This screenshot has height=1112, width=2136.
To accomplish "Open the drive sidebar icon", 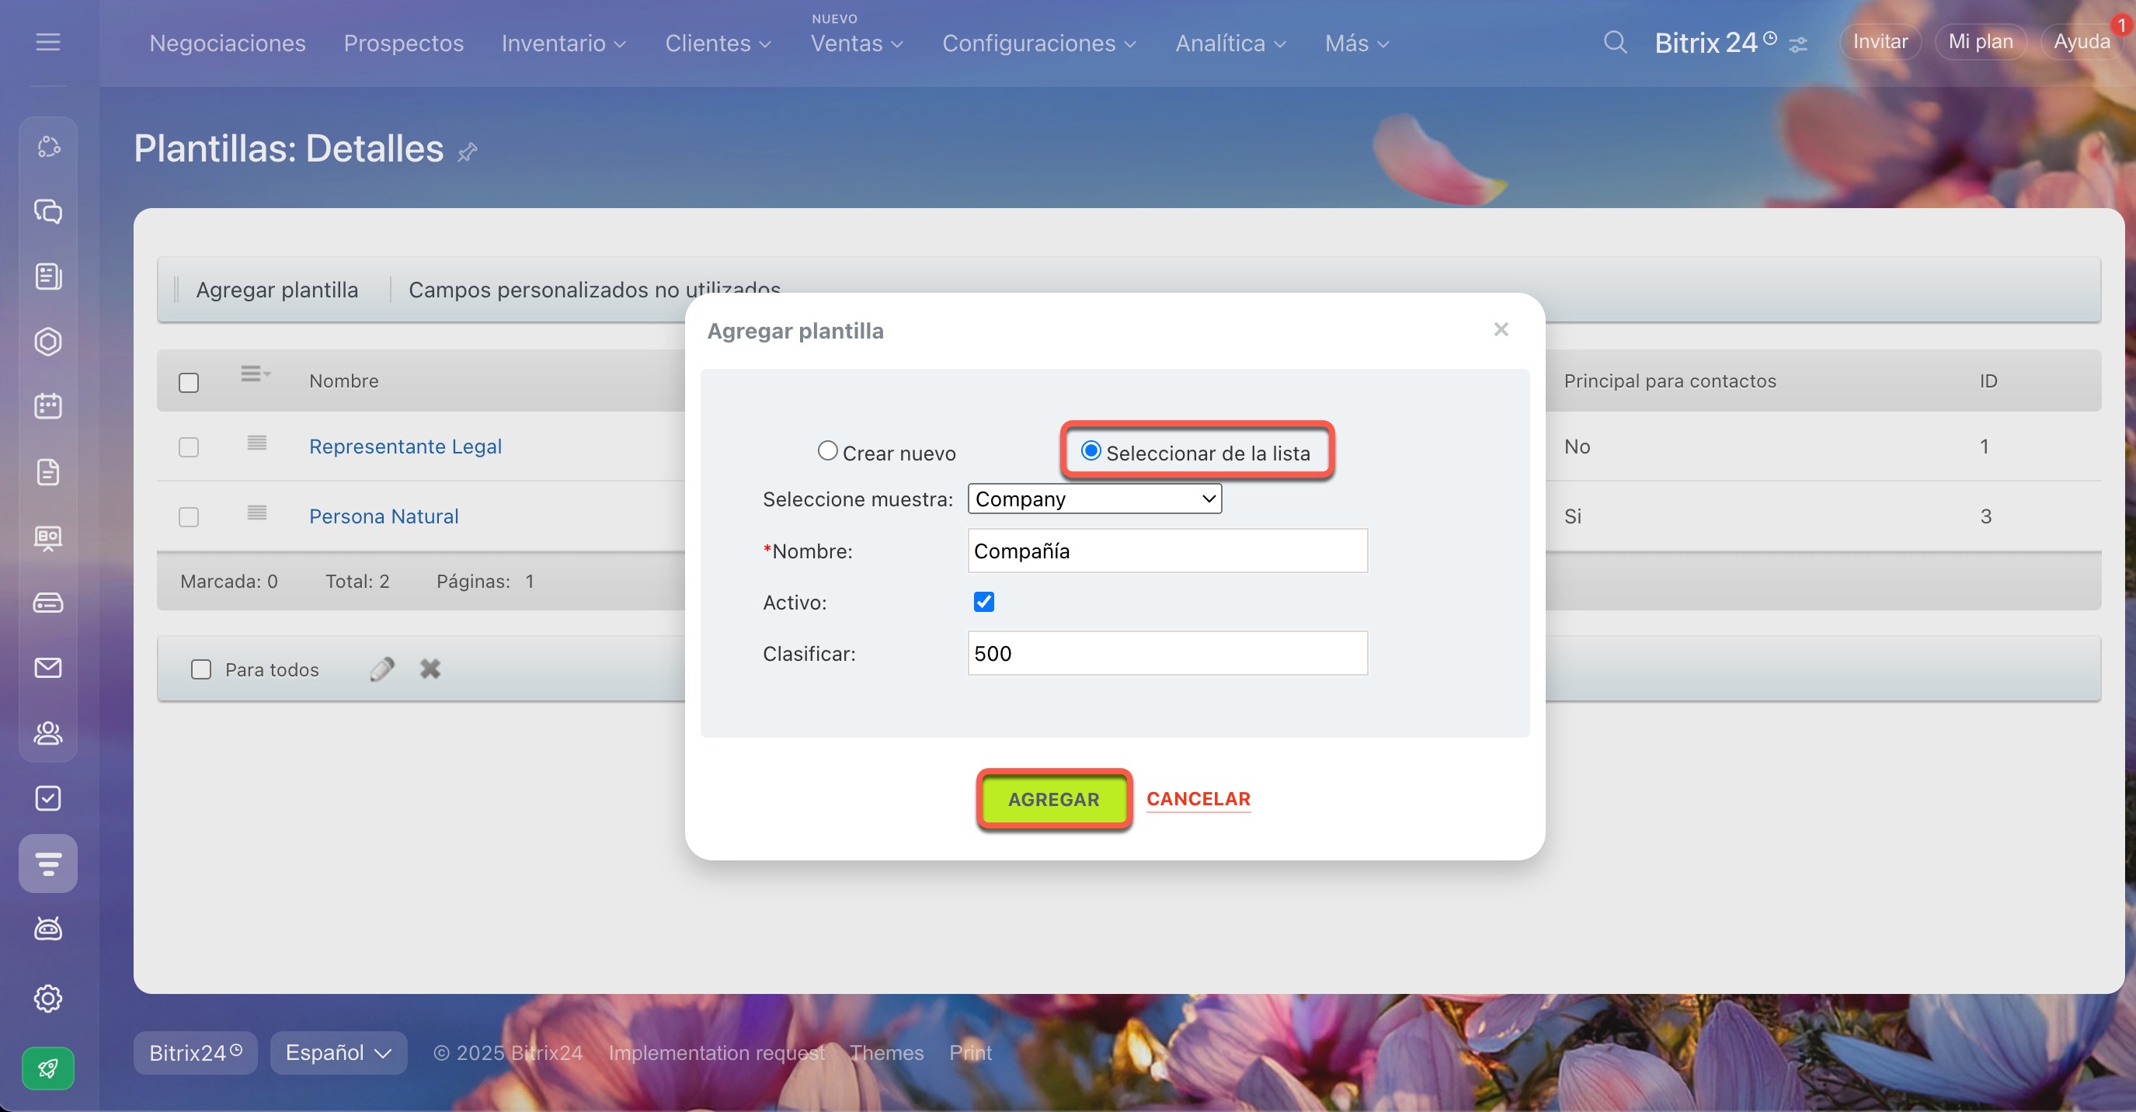I will tap(48, 603).
